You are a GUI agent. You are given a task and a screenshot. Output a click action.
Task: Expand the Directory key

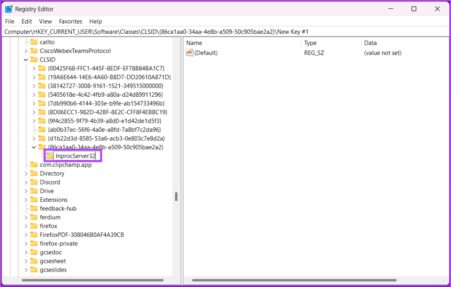pyautogui.click(x=26, y=174)
